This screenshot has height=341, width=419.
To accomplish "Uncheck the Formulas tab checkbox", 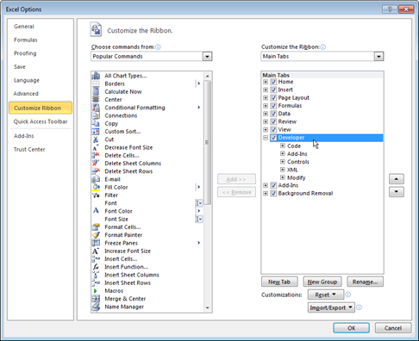I will click(x=273, y=106).
